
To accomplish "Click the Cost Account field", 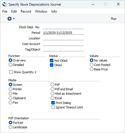I will pyautogui.click(x=63, y=44).
